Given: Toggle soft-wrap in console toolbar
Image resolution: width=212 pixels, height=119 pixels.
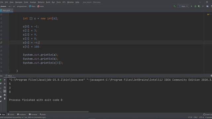Looking at the screenshot, I should (5, 87).
